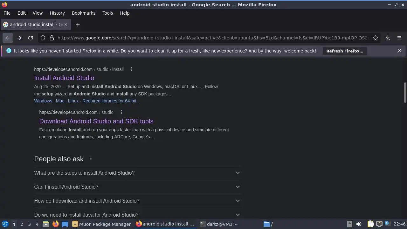Reload the current page
This screenshot has height=229, width=407.
coord(31,38)
